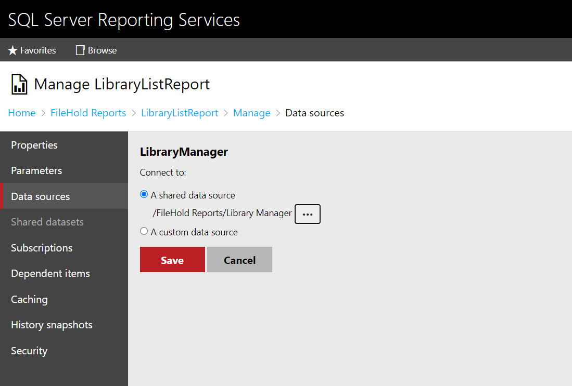Navigate to Home via the breadcrumb
Image resolution: width=572 pixels, height=386 pixels.
21,113
